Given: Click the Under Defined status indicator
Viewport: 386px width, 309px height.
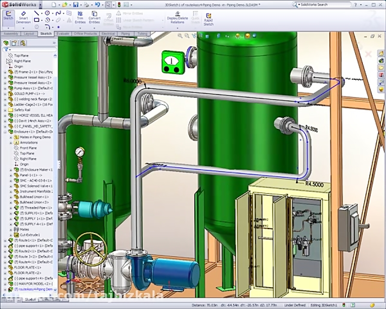Looking at the screenshot, I should 295,303.
